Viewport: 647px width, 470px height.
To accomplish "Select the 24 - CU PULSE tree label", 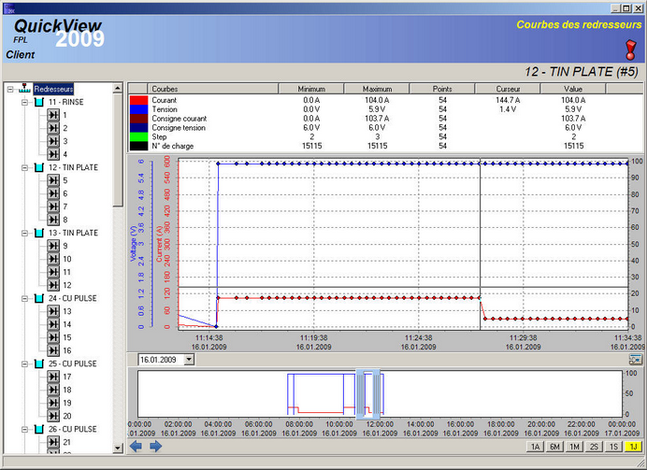I will [x=73, y=298].
